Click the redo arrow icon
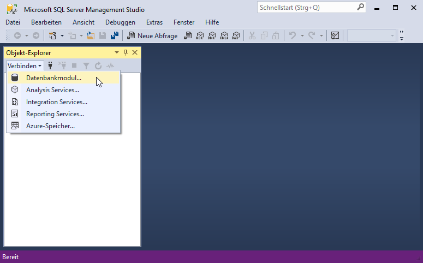 coord(312,35)
